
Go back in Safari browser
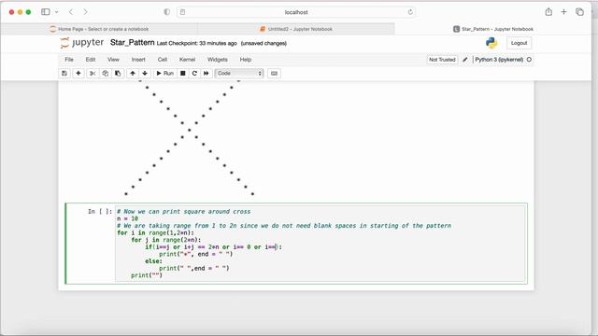click(71, 12)
